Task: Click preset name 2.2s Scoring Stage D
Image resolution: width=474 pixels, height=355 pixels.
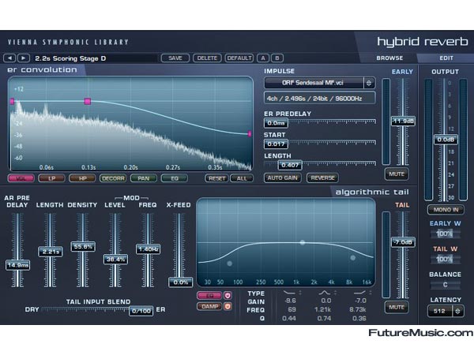Action: point(70,58)
